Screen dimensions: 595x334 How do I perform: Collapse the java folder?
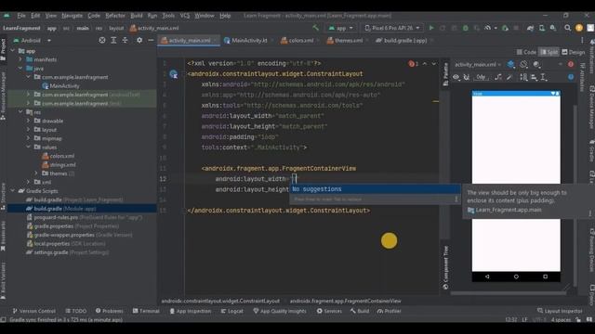[20, 68]
